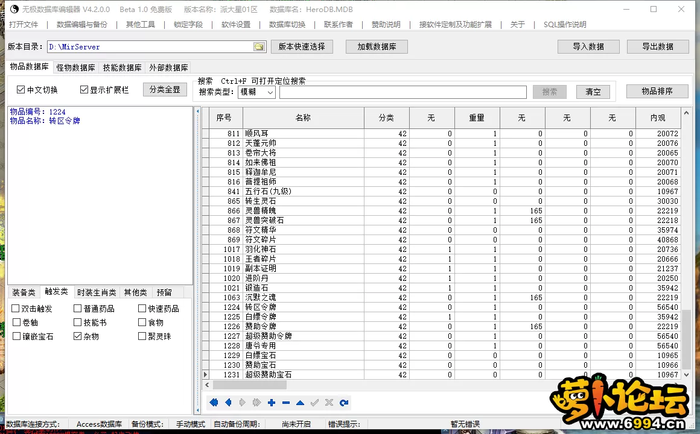700x434 pixels.
Task: Toggle 中文切换 checkbox
Action: (x=21, y=90)
